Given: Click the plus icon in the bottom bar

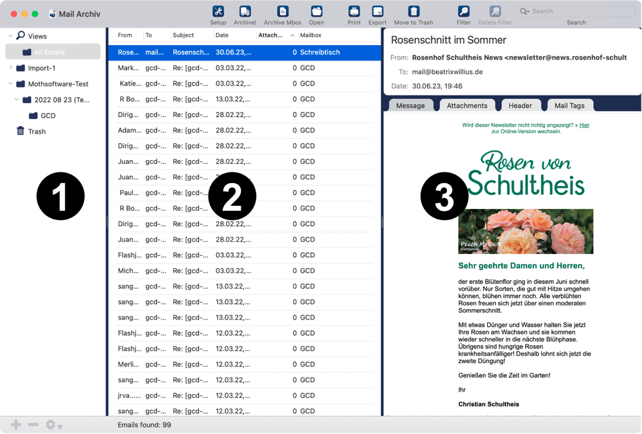Looking at the screenshot, I should click(x=16, y=424).
